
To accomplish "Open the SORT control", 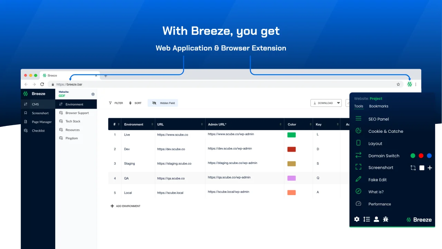I will coord(135,103).
